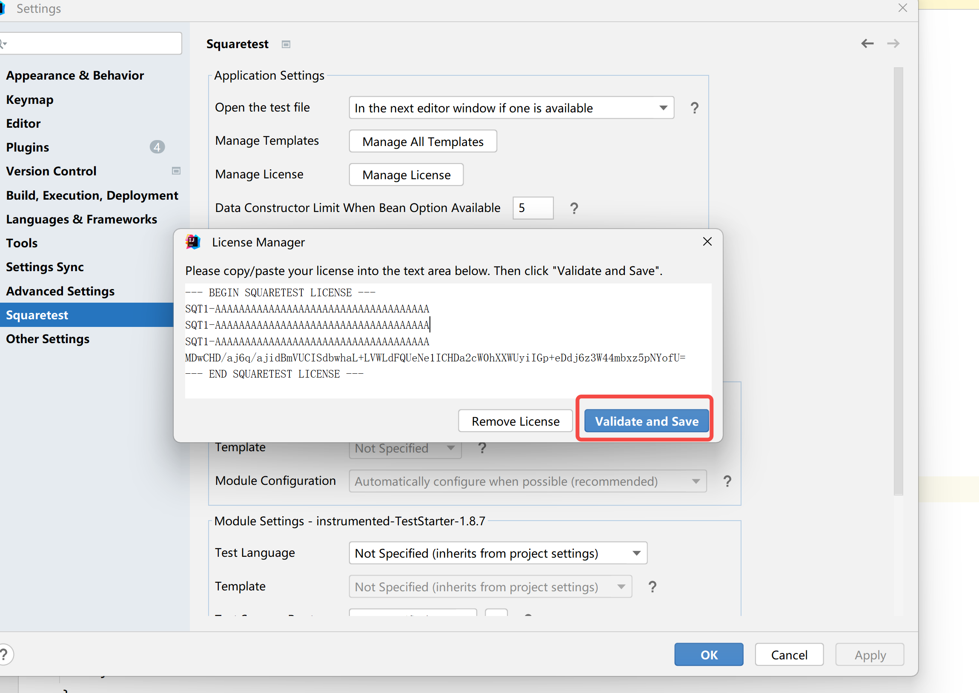This screenshot has height=693, width=979.
Task: Open Version Control settings
Action: pyautogui.click(x=51, y=171)
